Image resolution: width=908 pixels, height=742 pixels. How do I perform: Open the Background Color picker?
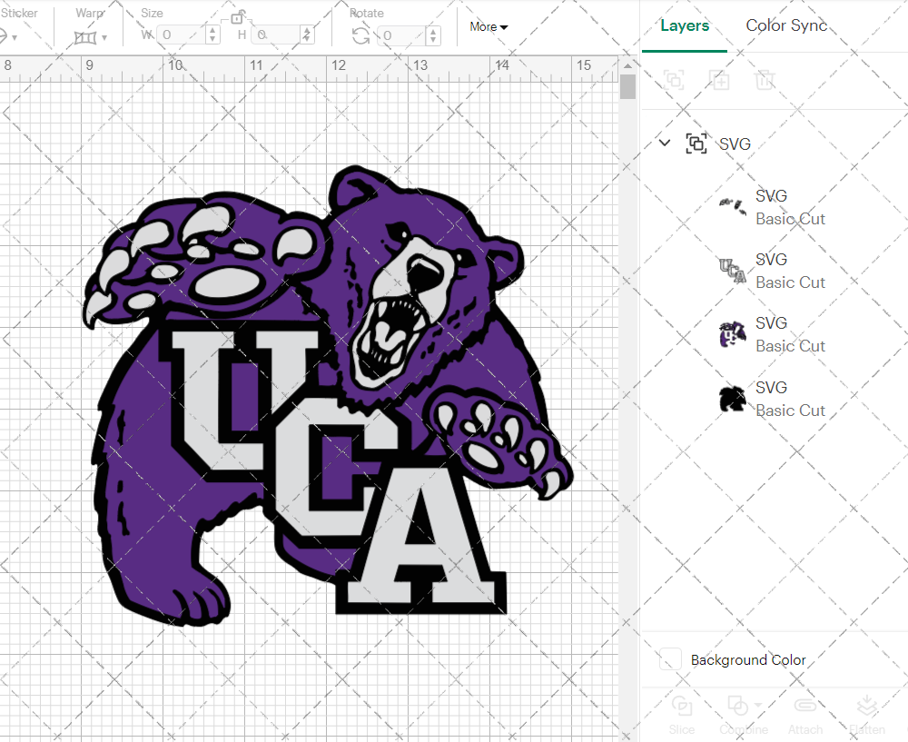tap(669, 660)
